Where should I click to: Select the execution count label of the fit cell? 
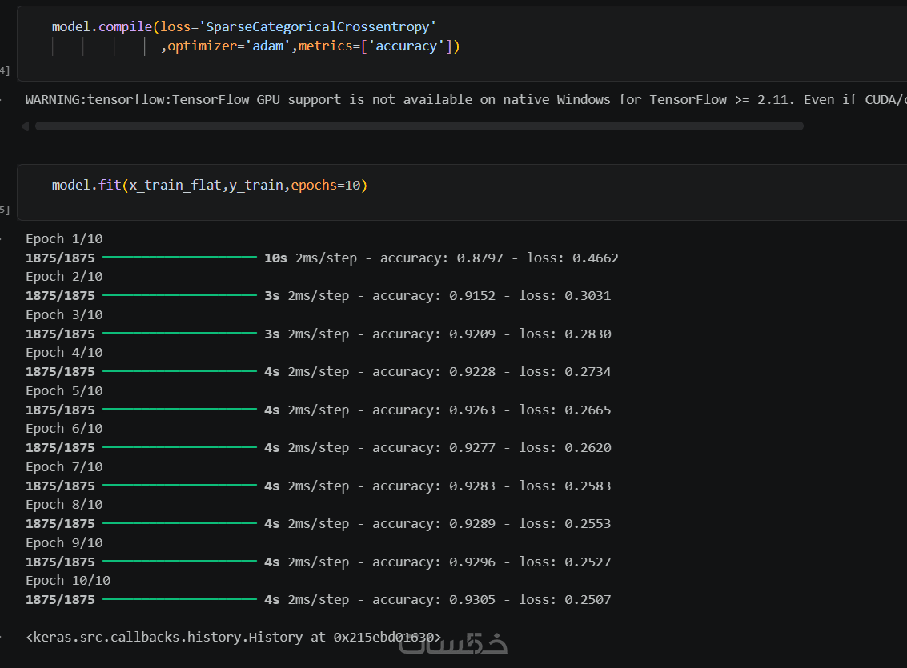[5, 210]
